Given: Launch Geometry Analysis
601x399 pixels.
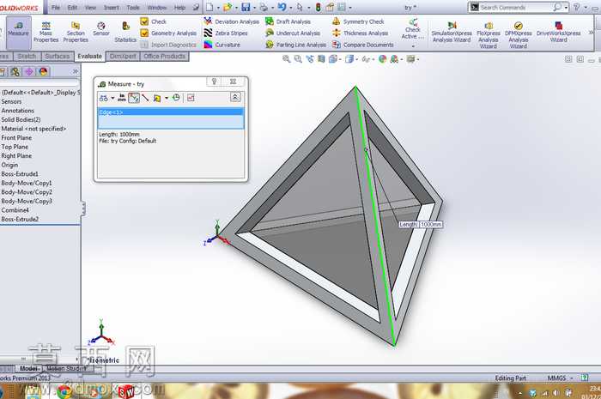Looking at the screenshot, I should [x=168, y=33].
